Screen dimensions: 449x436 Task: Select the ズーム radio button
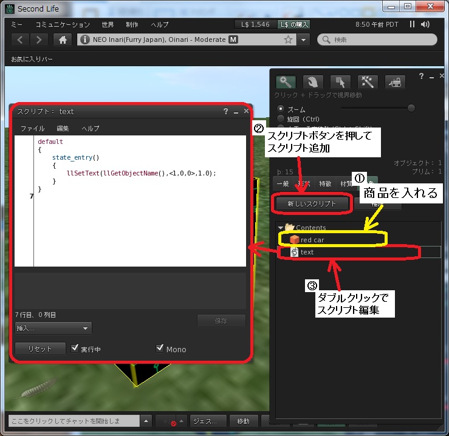click(280, 109)
